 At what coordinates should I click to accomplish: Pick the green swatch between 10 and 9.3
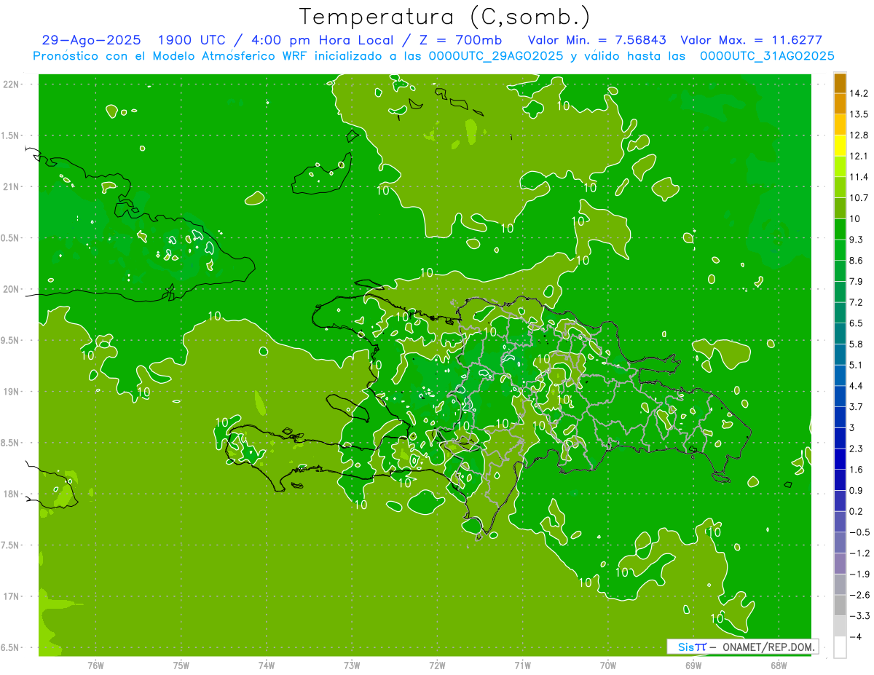840,229
